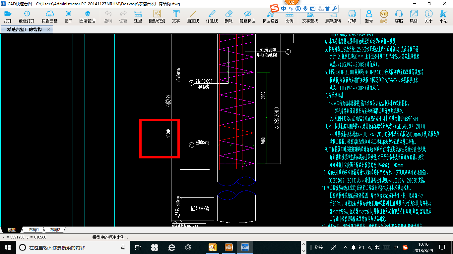Toggle Sogou punctuation mode

pos(291,9)
